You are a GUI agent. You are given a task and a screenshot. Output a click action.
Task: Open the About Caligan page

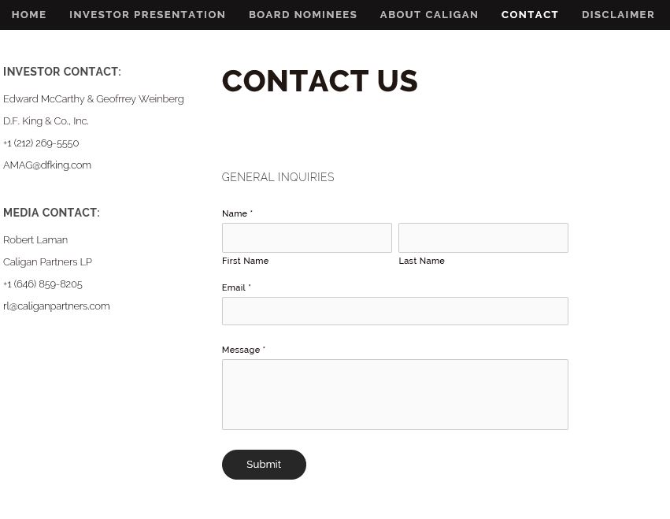pos(429,15)
